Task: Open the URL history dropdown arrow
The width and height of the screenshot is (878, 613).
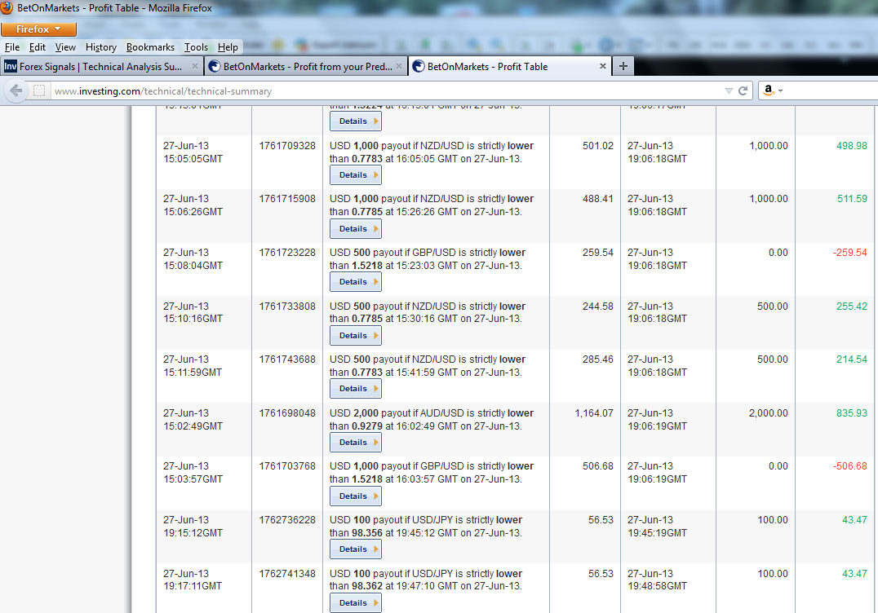Action: pos(729,91)
